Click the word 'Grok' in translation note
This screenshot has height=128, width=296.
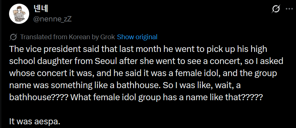tap(107, 37)
